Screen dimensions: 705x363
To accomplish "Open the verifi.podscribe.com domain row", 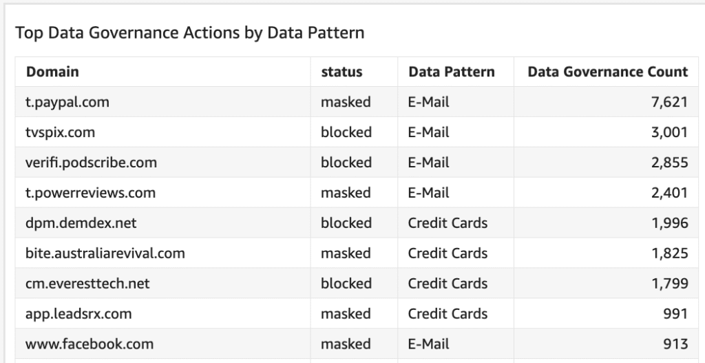I will tap(91, 163).
